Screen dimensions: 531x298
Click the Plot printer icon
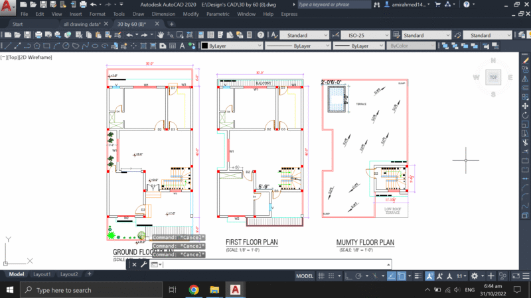coord(38,35)
